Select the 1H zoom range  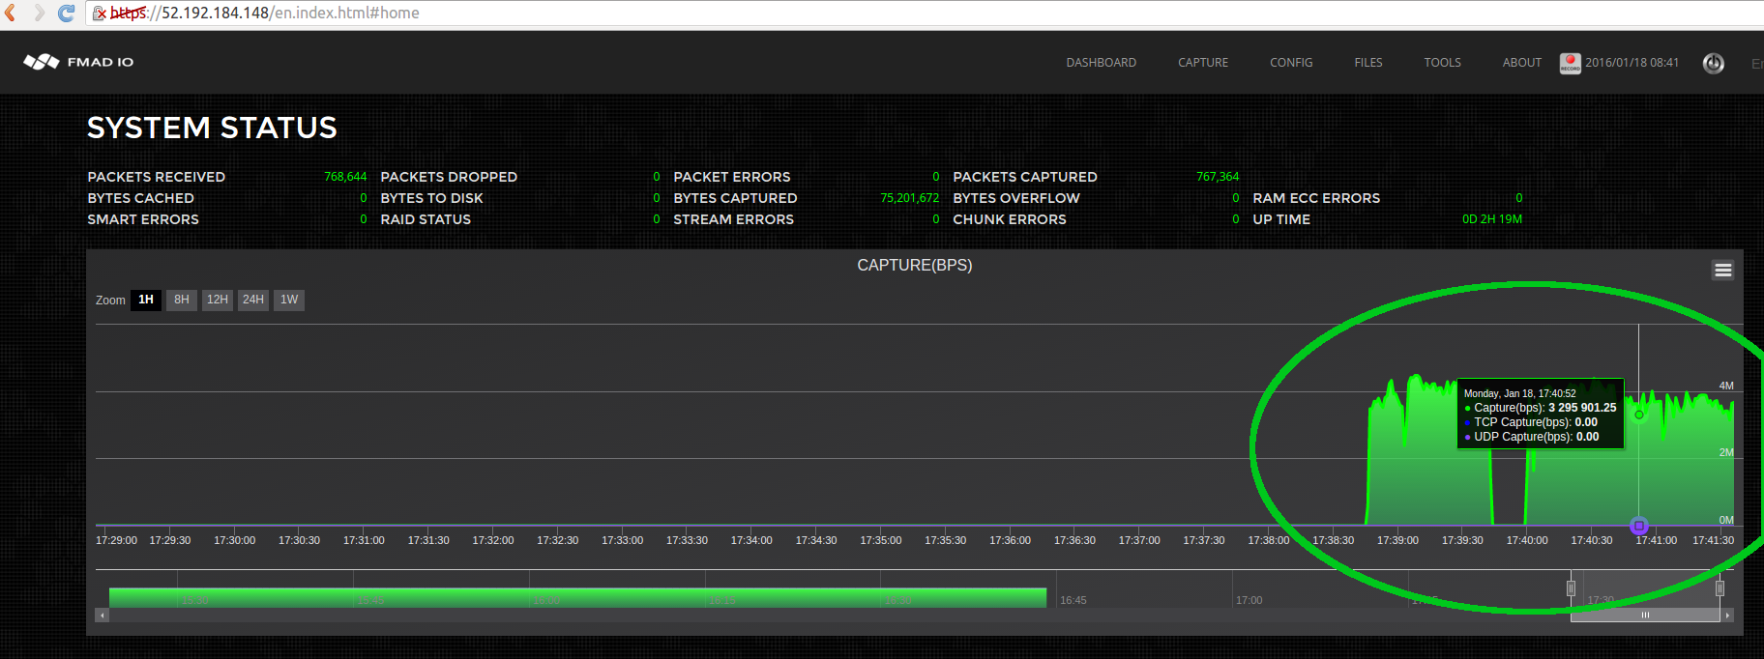click(146, 300)
